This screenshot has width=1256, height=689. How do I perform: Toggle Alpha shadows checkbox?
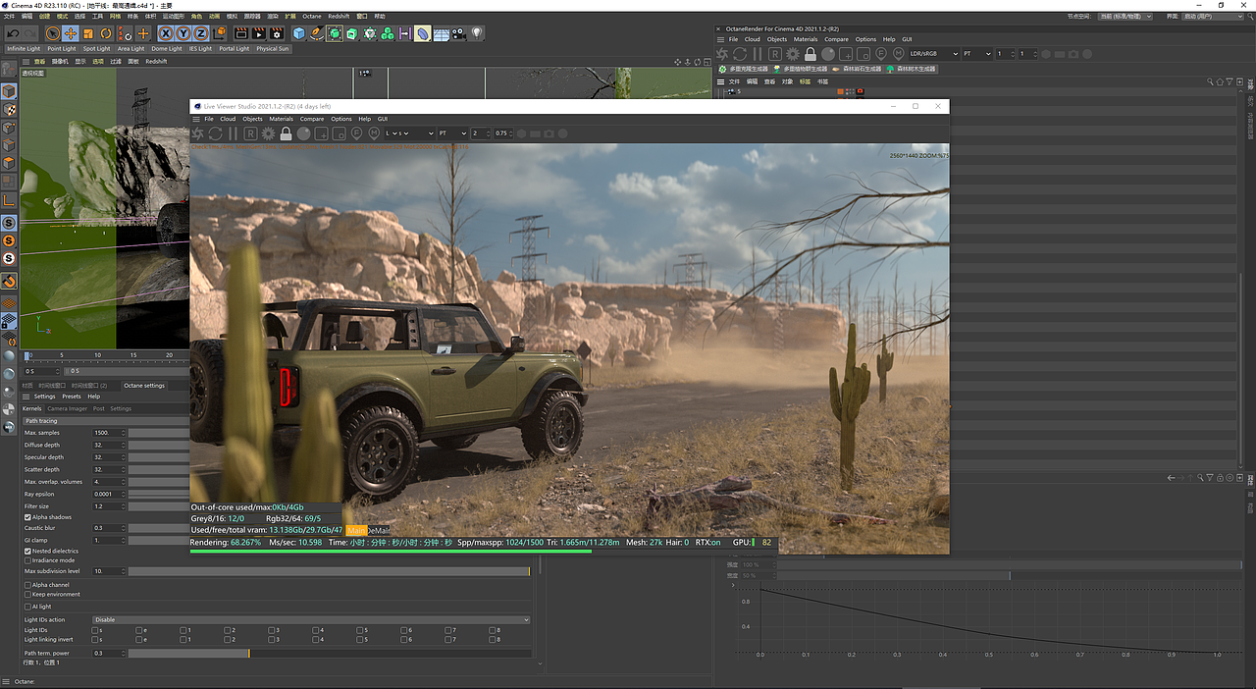click(27, 516)
